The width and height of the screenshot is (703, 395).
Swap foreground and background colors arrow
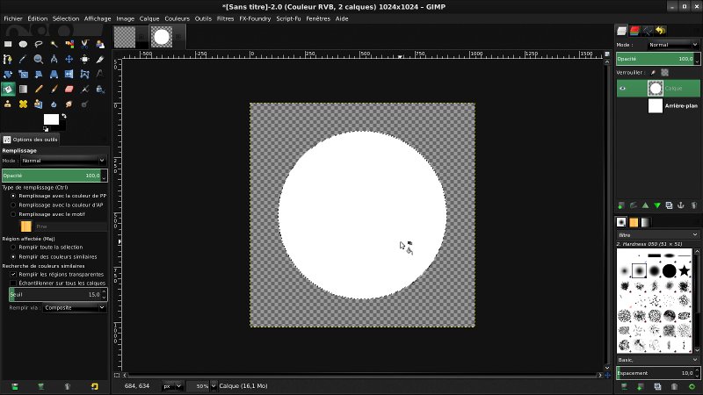pos(64,116)
